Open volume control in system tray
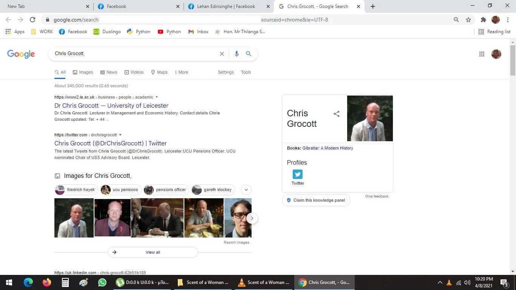 coord(467,282)
